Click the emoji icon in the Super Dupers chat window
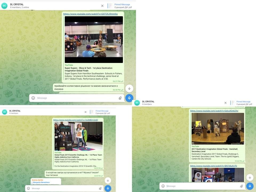Image resolution: width=256 pixels, height=192 pixels. coord(33,98)
